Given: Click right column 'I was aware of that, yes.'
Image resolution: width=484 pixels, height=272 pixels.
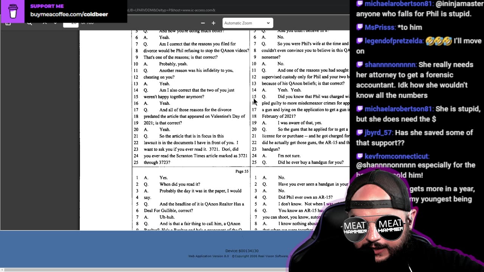Looking at the screenshot, I should coord(300,123).
